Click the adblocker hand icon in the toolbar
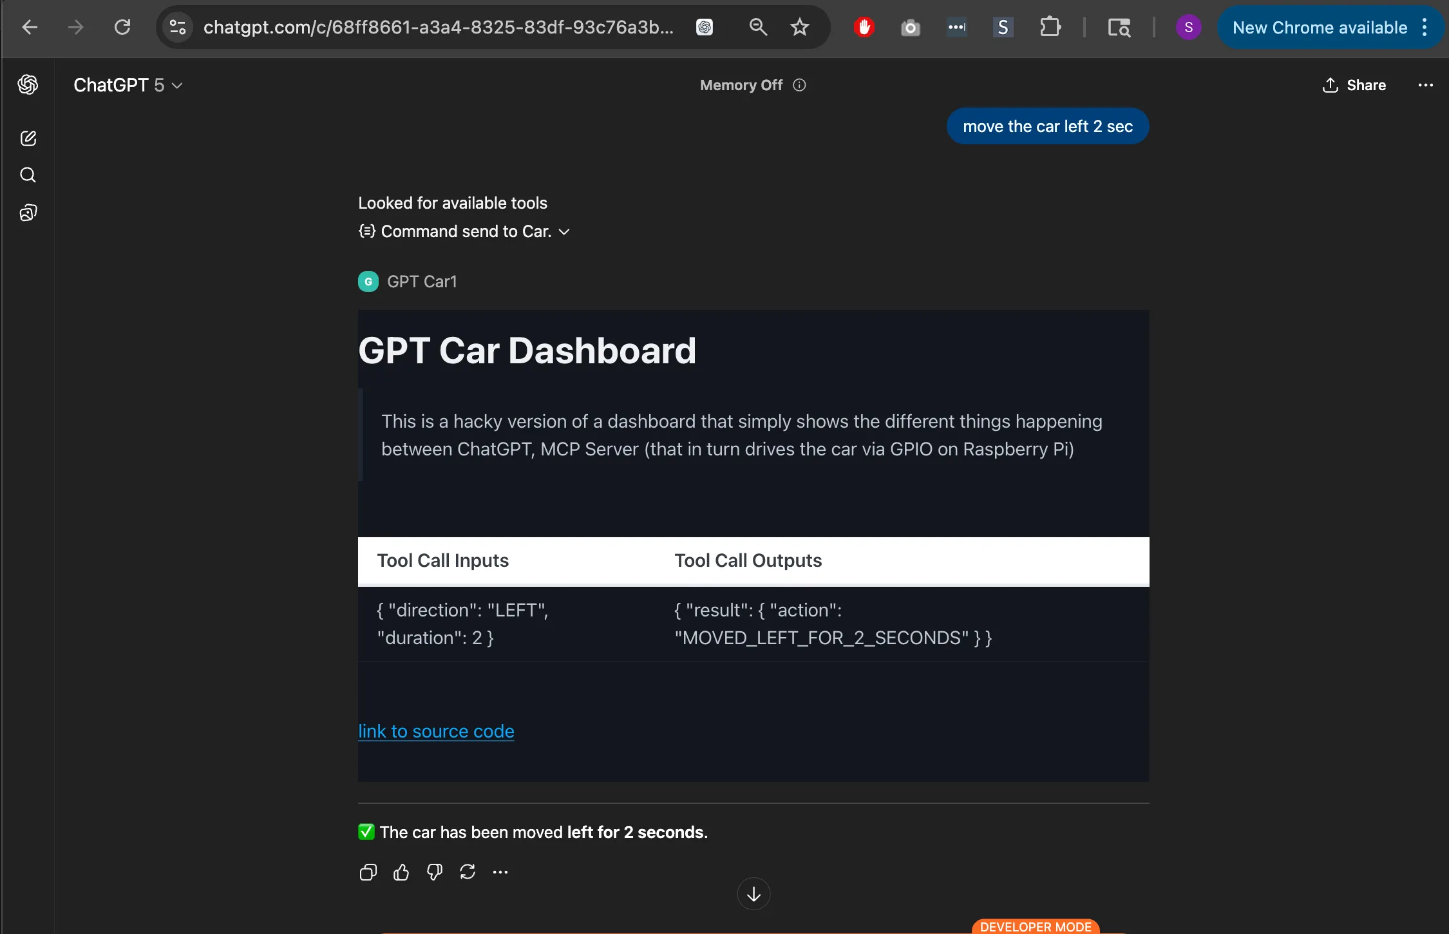1449x934 pixels. pos(863,27)
